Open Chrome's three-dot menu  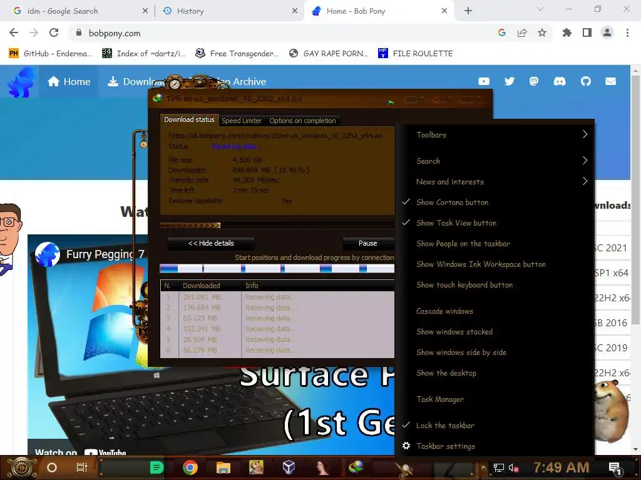(x=627, y=32)
